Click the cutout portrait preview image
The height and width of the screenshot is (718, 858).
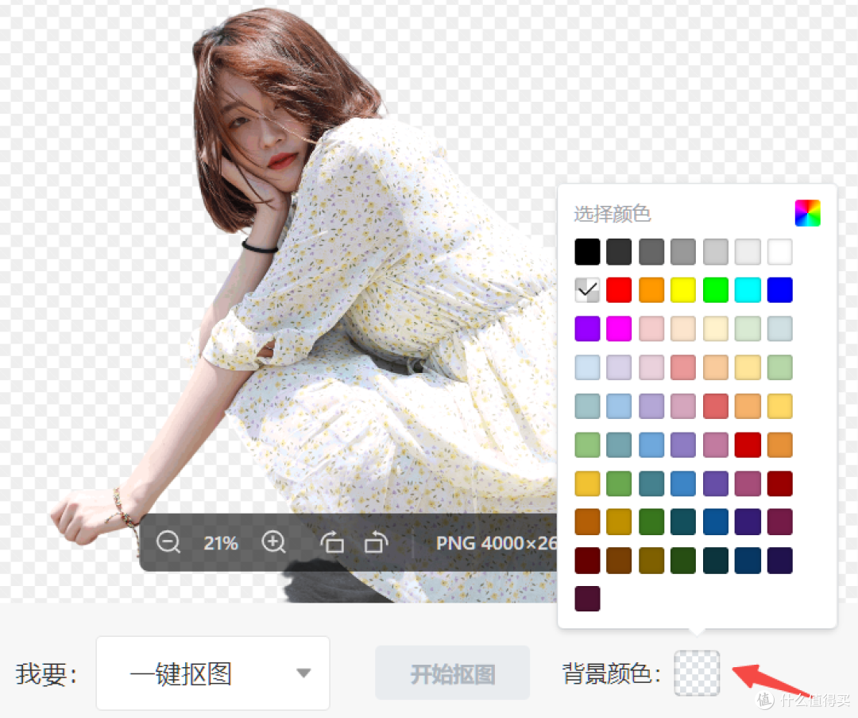[x=303, y=307]
